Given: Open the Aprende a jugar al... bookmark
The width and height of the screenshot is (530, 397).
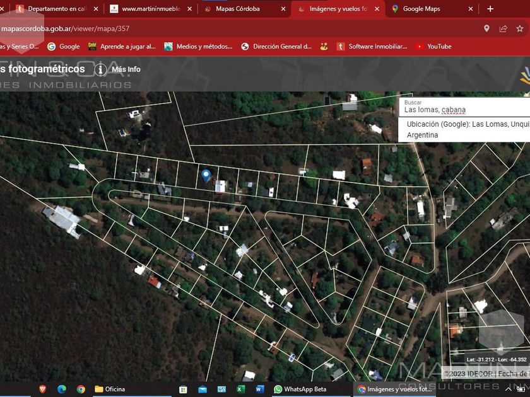Looking at the screenshot, I should (122, 47).
